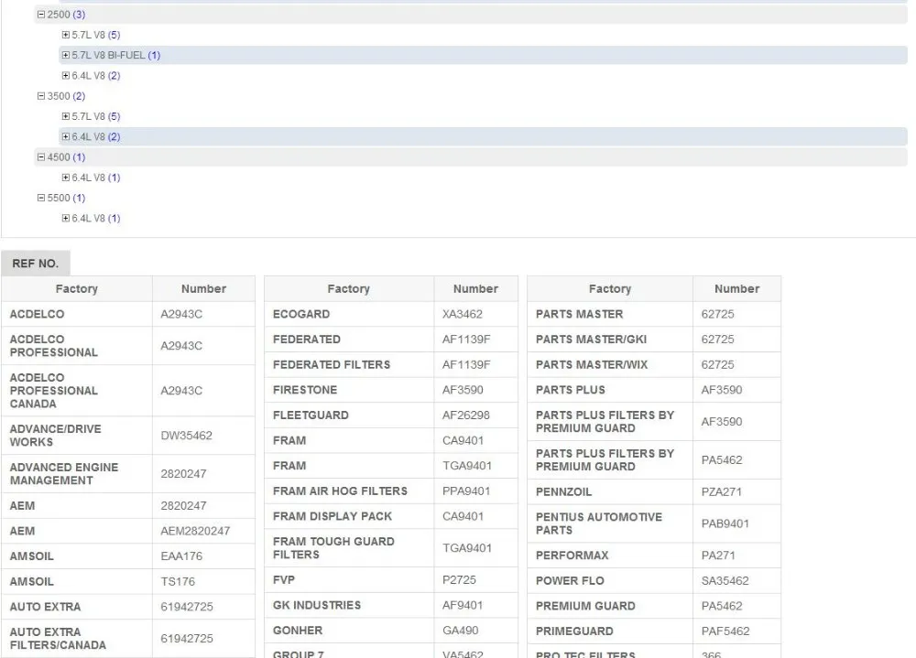
Task: Expand 6.4L V8 (2) under 3500
Action: 65,137
